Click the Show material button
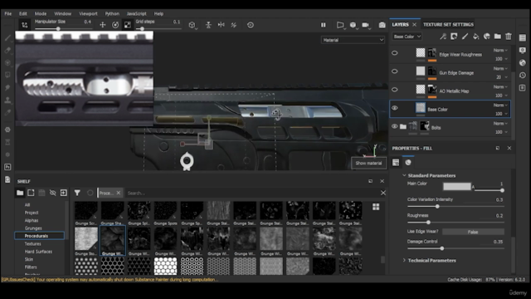The image size is (531, 299). [368, 163]
